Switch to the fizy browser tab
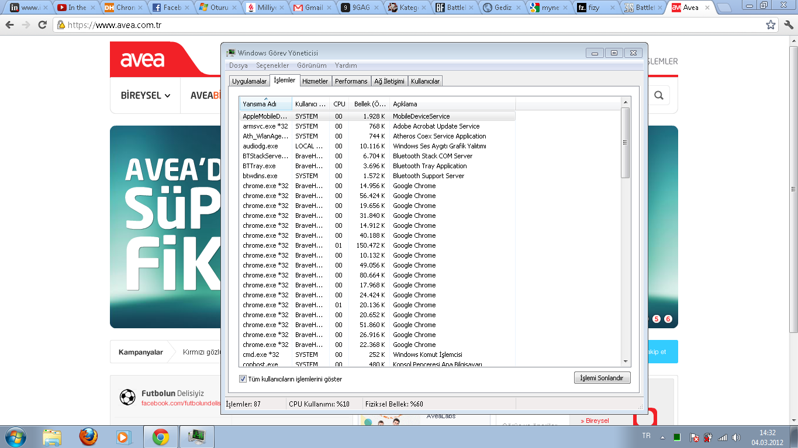Image resolution: width=798 pixels, height=448 pixels. click(x=596, y=8)
